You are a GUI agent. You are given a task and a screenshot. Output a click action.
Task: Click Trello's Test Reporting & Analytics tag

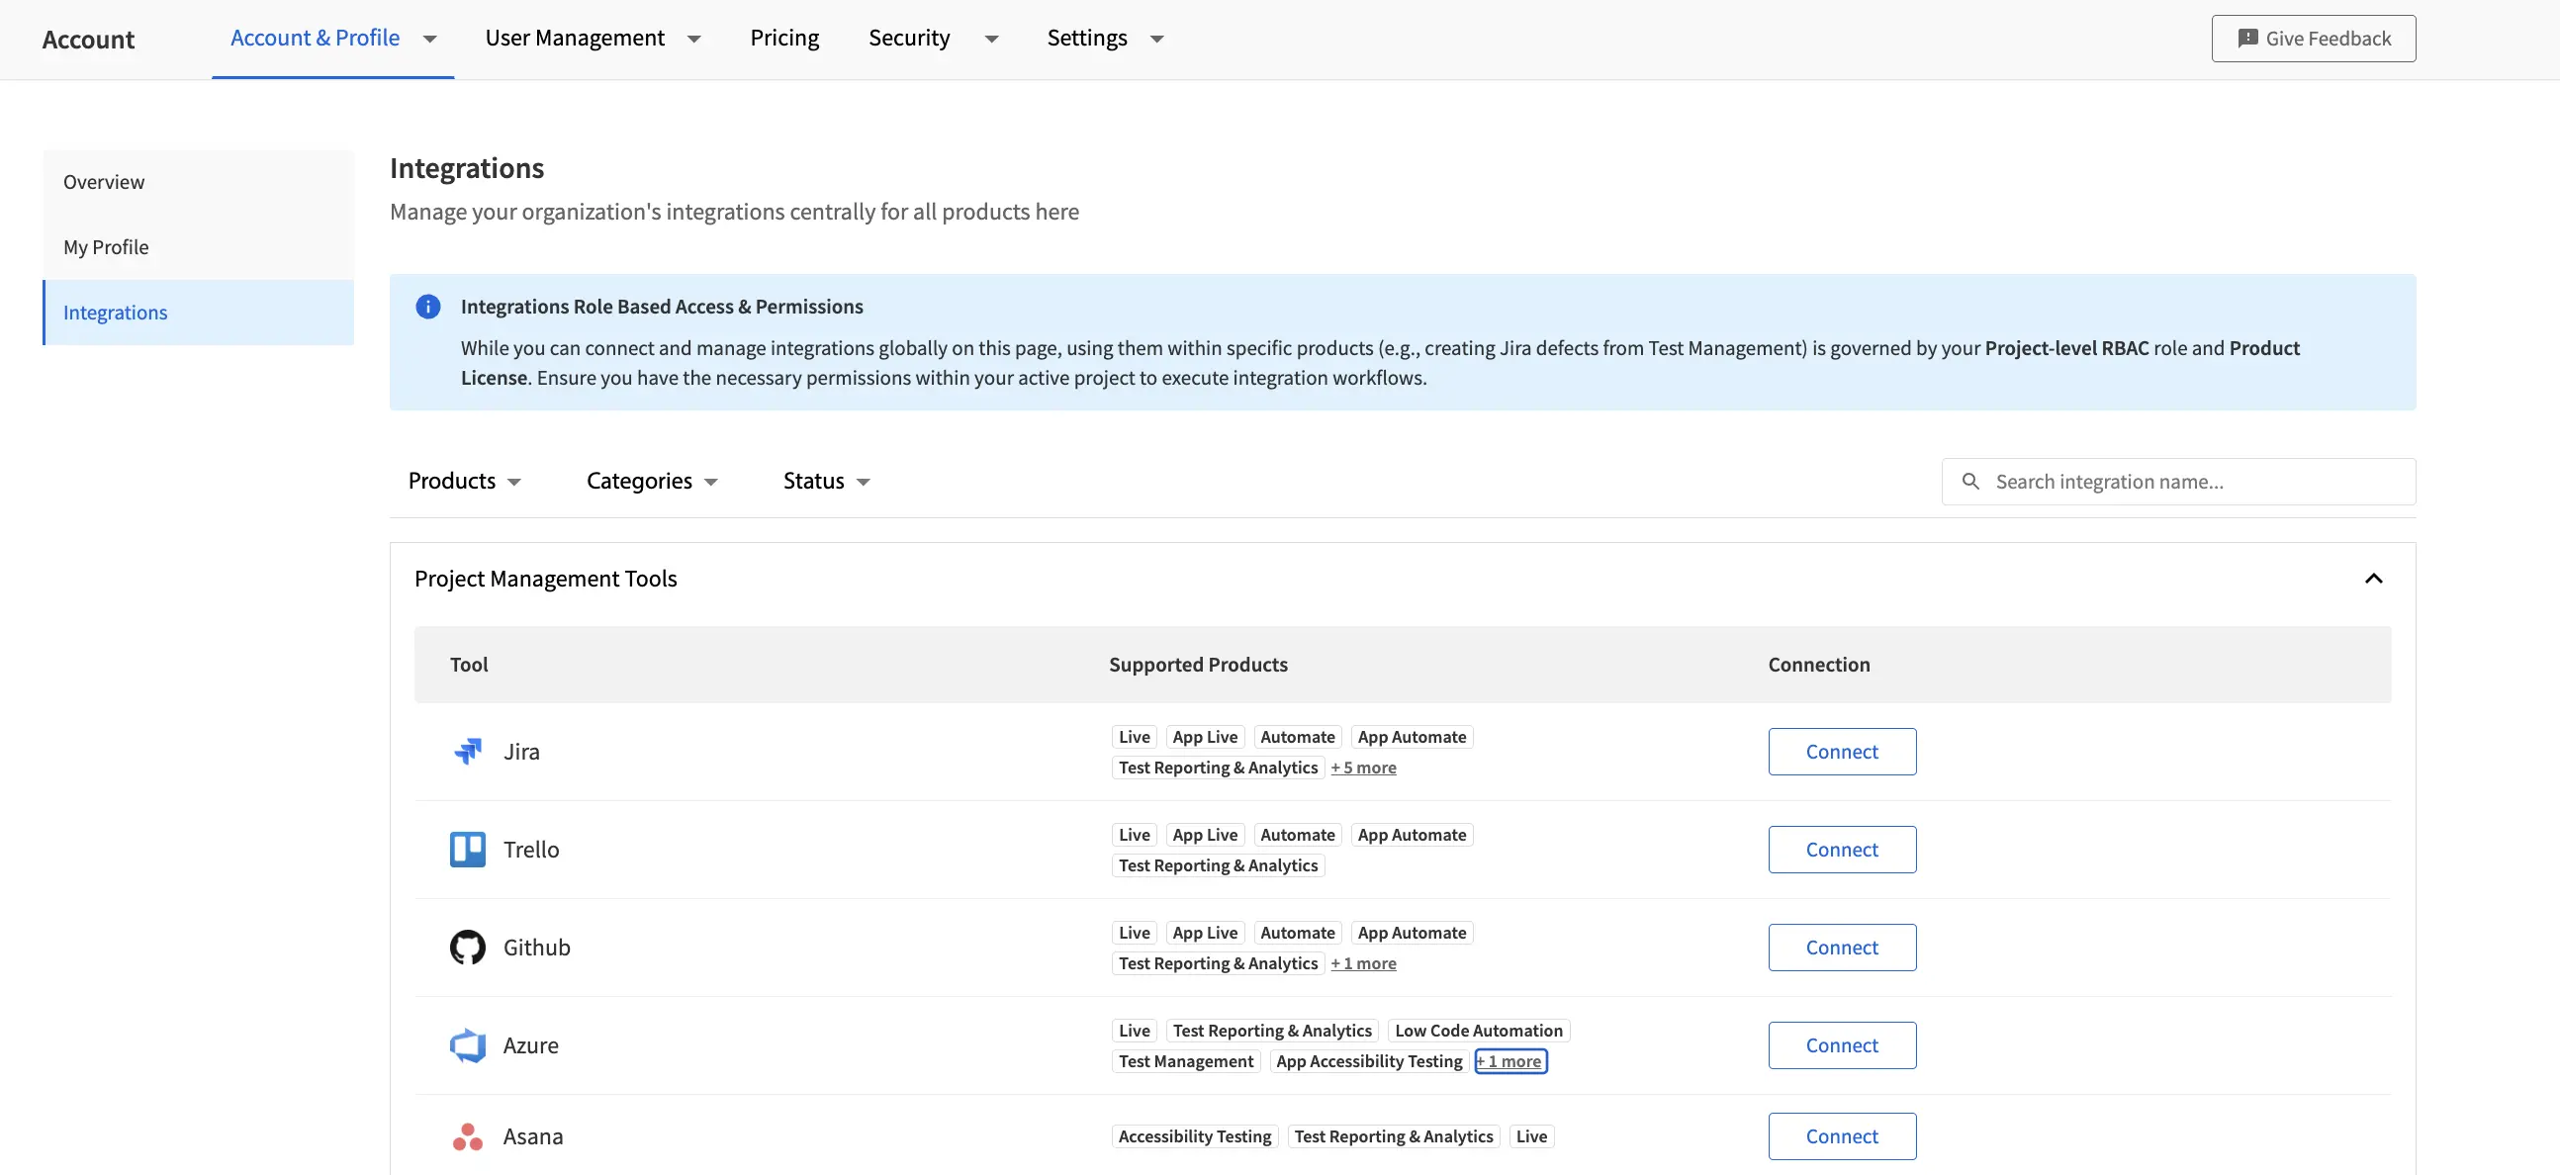coord(1218,865)
